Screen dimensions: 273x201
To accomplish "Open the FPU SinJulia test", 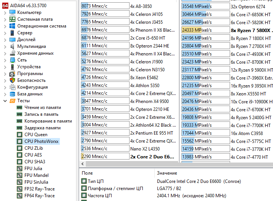I will [36, 182].
